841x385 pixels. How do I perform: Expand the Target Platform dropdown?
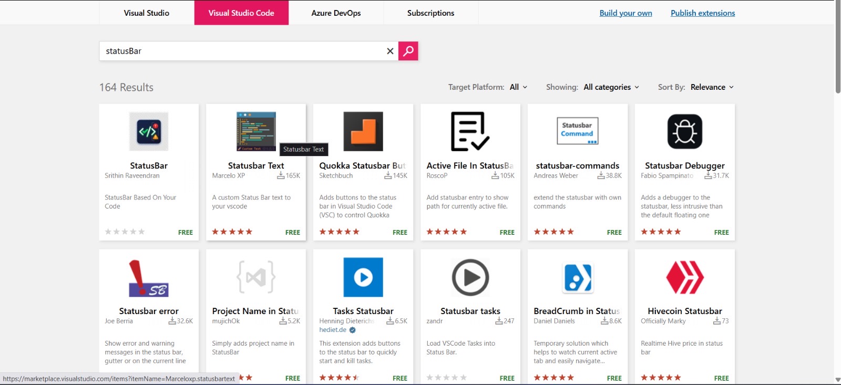pos(518,87)
